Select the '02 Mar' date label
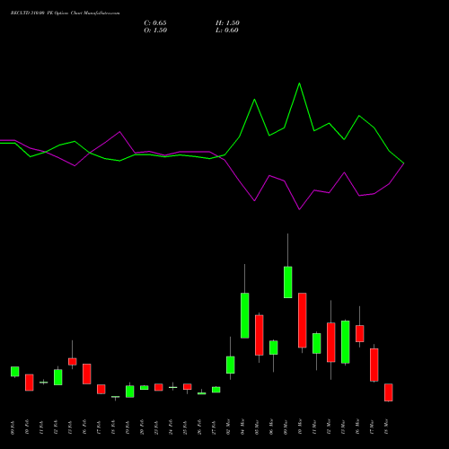Screen dimensions: 449x449 pyautogui.click(x=228, y=427)
